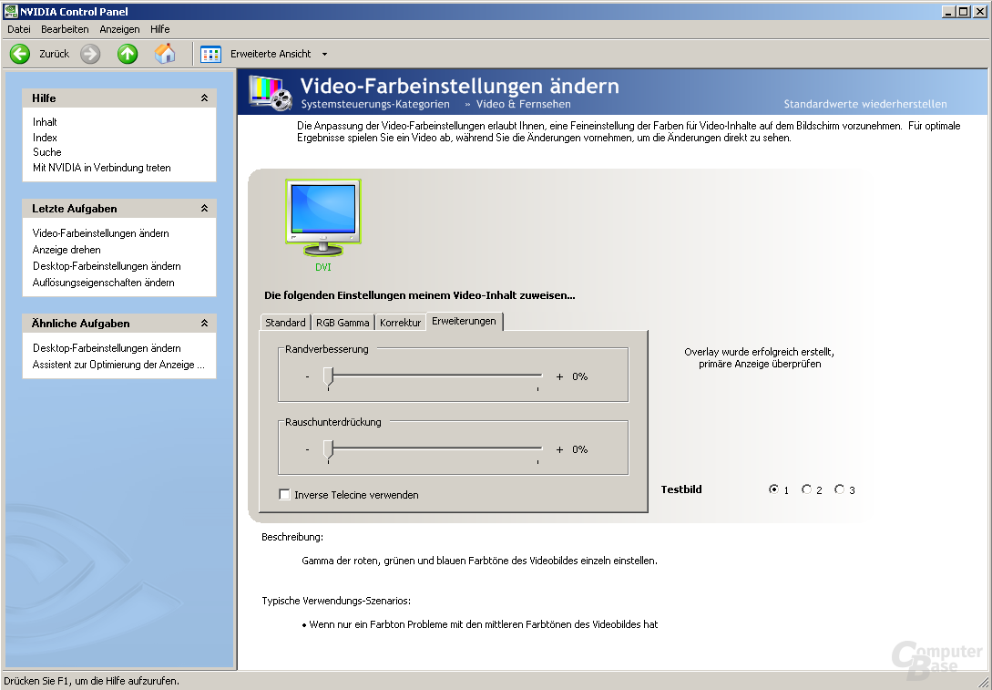The height and width of the screenshot is (690, 992).
Task: Click the Rauschunterdrückung slider handle
Action: 328,450
